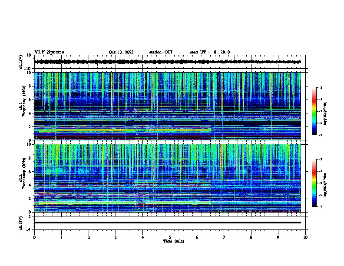Click inside the ch.1 frequency spectrogram
Image resolution: width=344 pixels, height=266 pixels.
coord(167,106)
